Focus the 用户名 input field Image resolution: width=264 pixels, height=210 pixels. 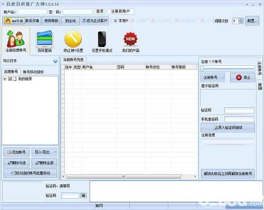click(33, 11)
